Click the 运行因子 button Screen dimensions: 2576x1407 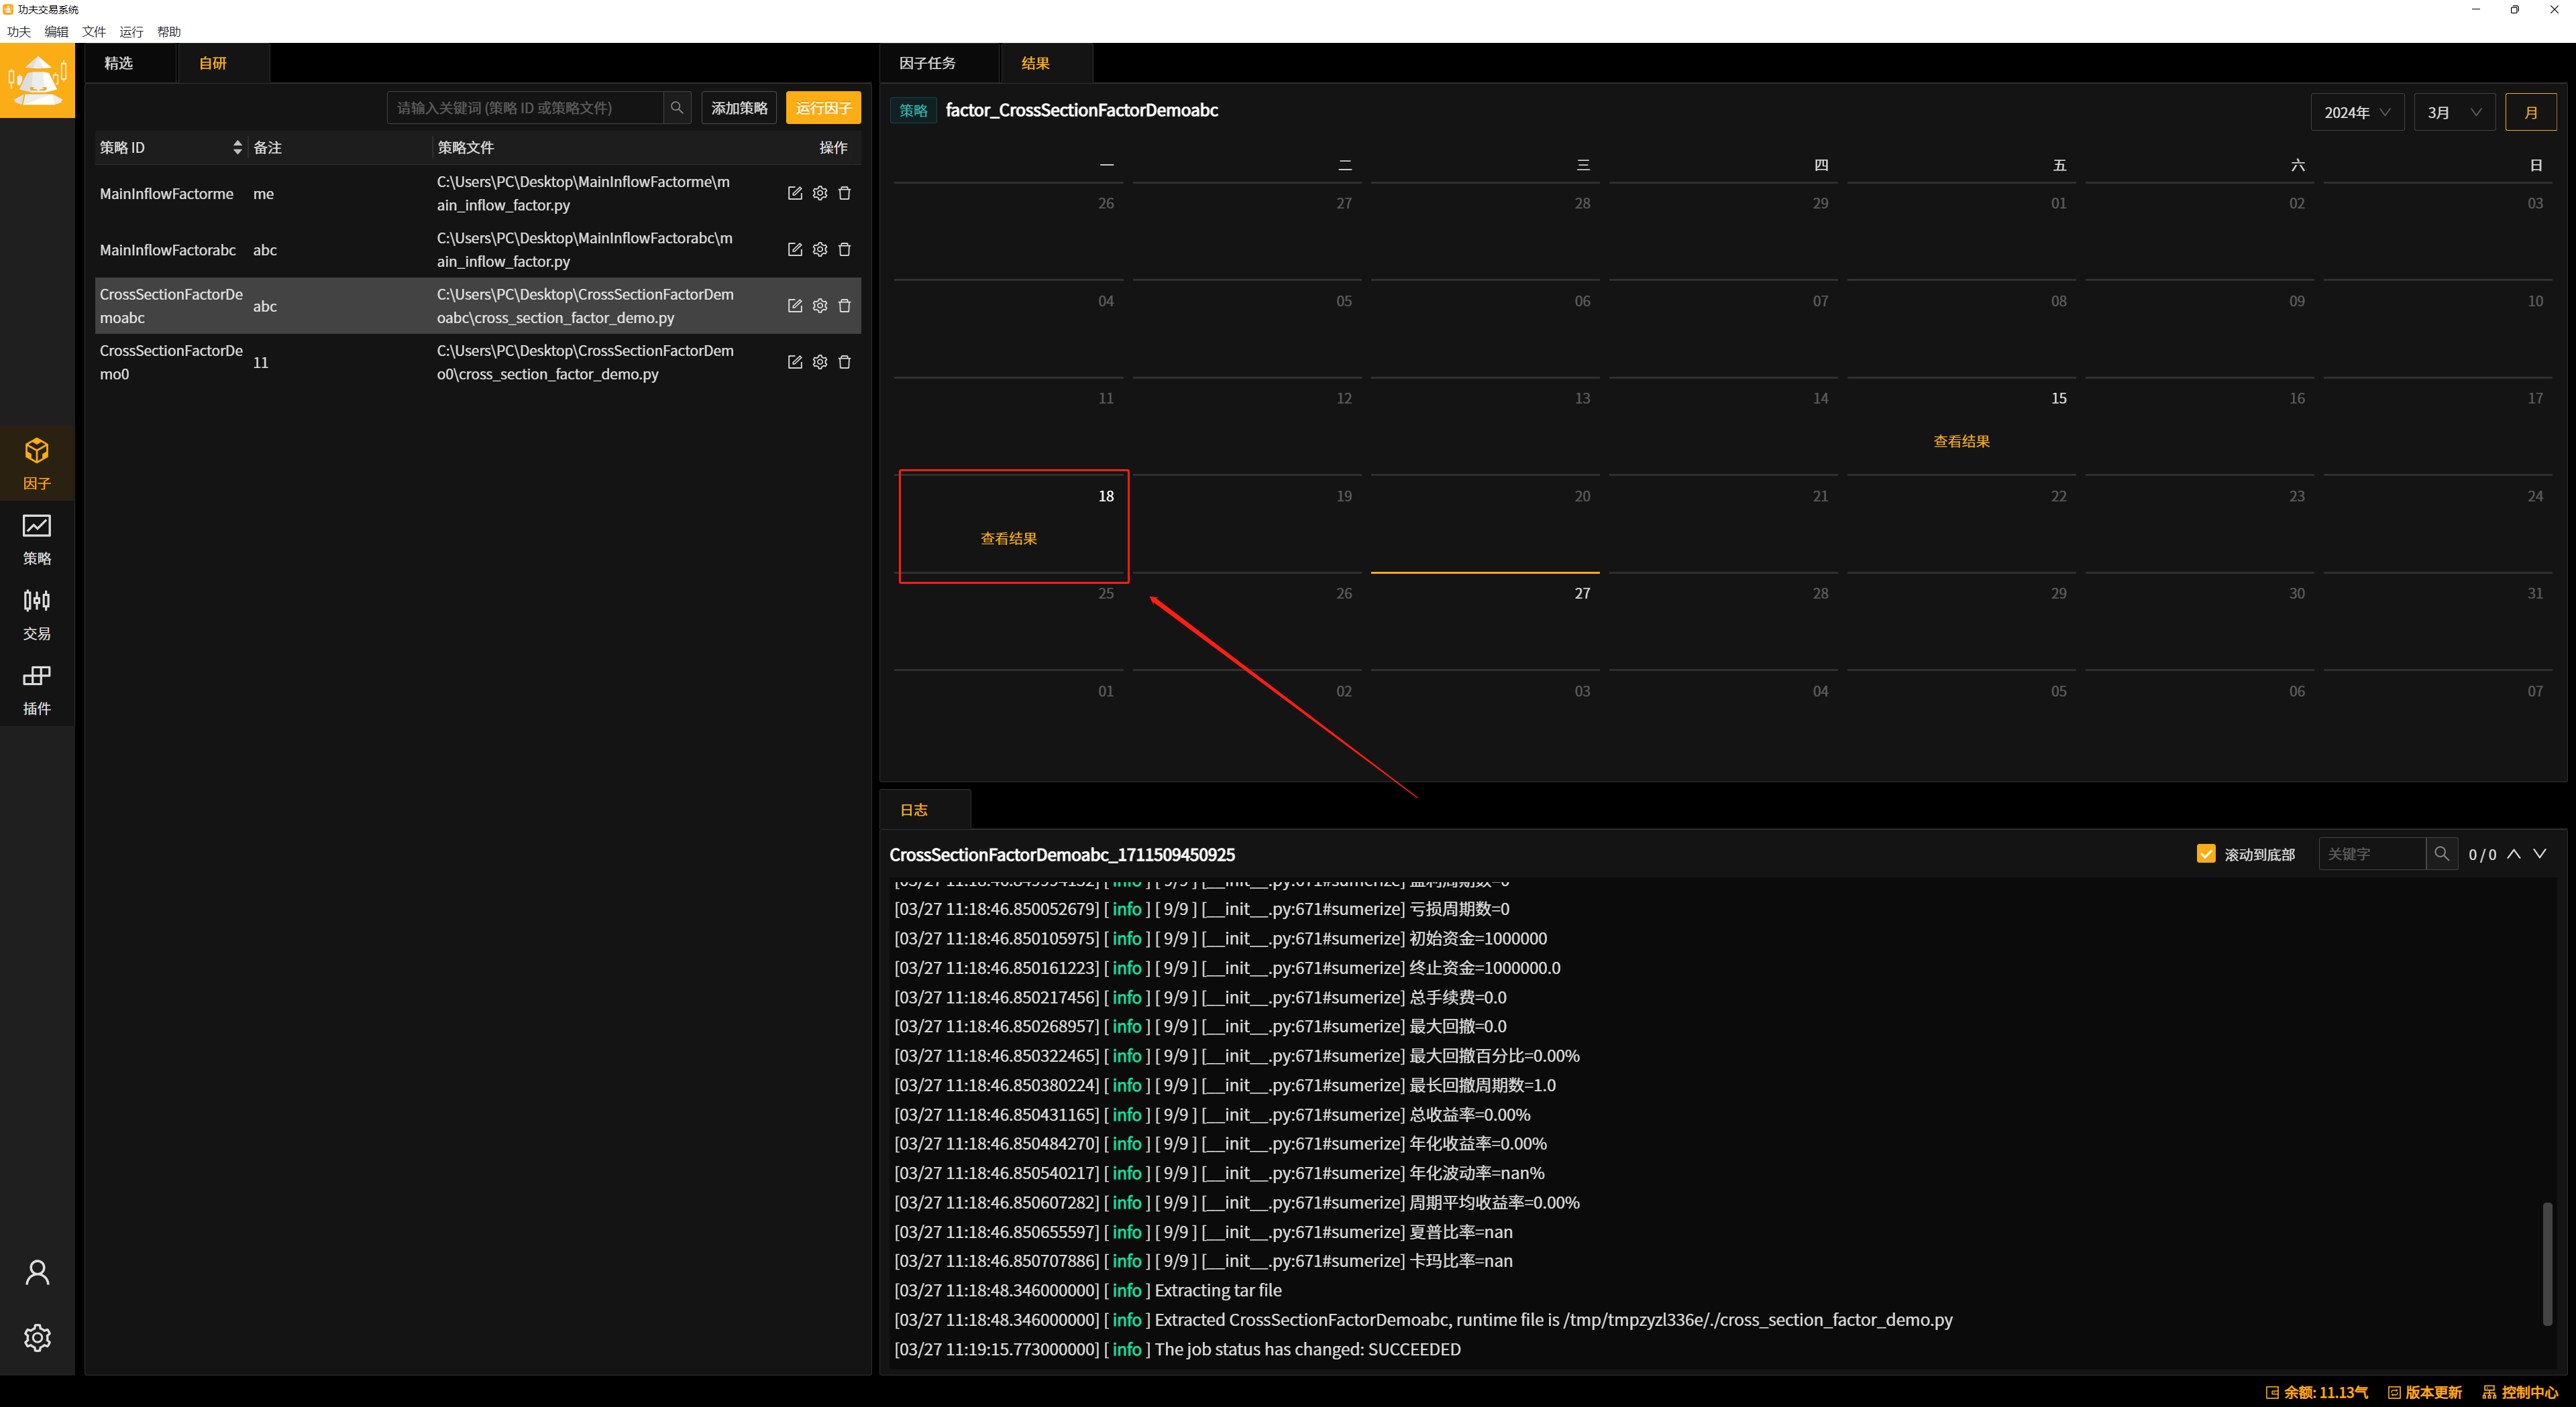[823, 108]
